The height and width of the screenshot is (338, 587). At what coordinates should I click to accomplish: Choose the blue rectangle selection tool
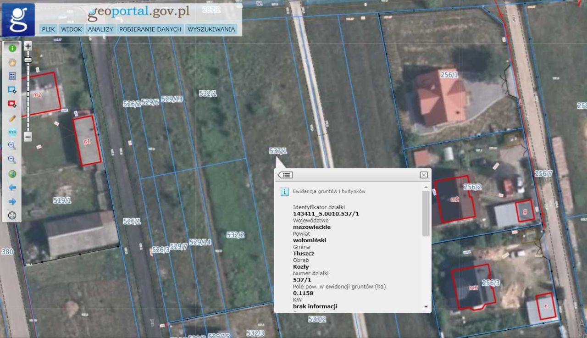12,90
